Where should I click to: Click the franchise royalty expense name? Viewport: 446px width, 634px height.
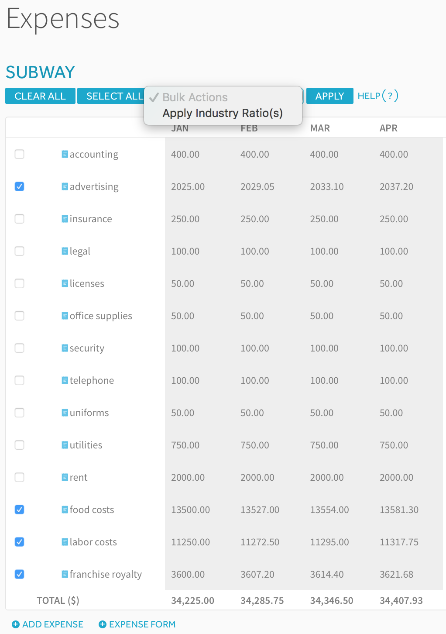(x=106, y=575)
